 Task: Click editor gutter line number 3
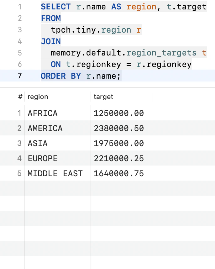pyautogui.click(x=20, y=30)
